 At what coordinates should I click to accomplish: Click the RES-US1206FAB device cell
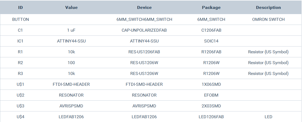point(144,52)
